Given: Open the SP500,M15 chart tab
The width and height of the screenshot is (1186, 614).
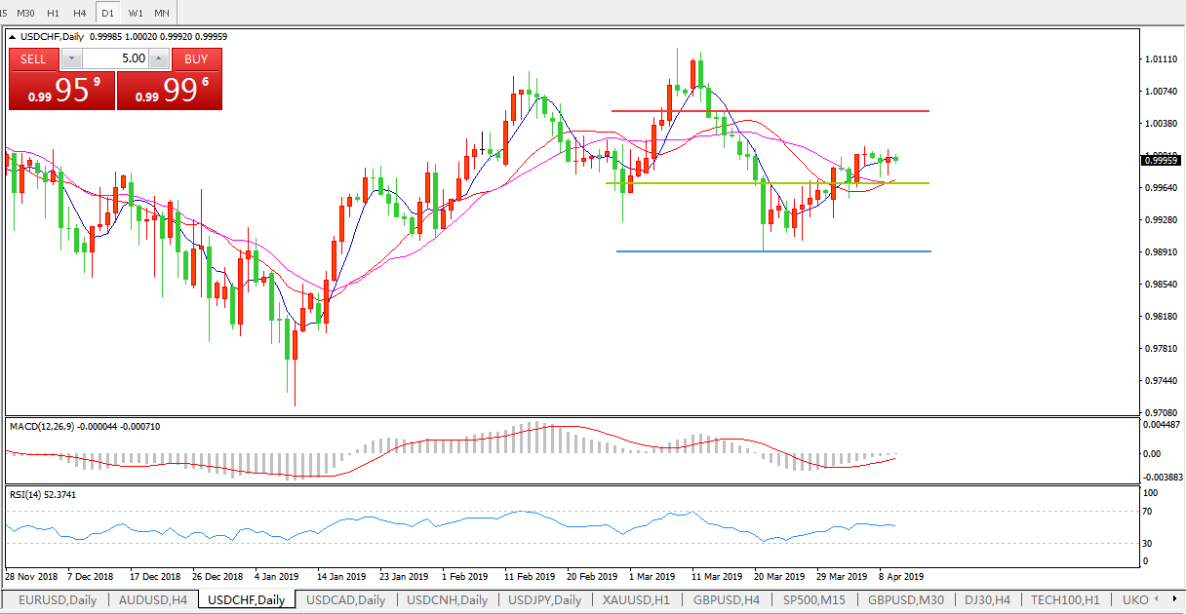Looking at the screenshot, I should pyautogui.click(x=814, y=600).
